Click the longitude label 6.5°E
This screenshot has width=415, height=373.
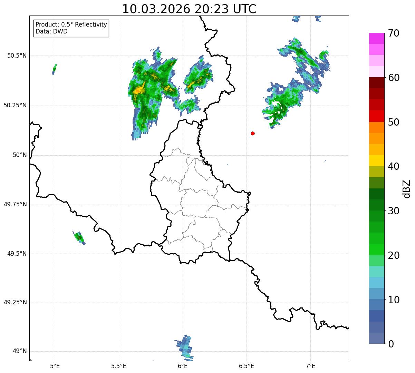(x=247, y=366)
